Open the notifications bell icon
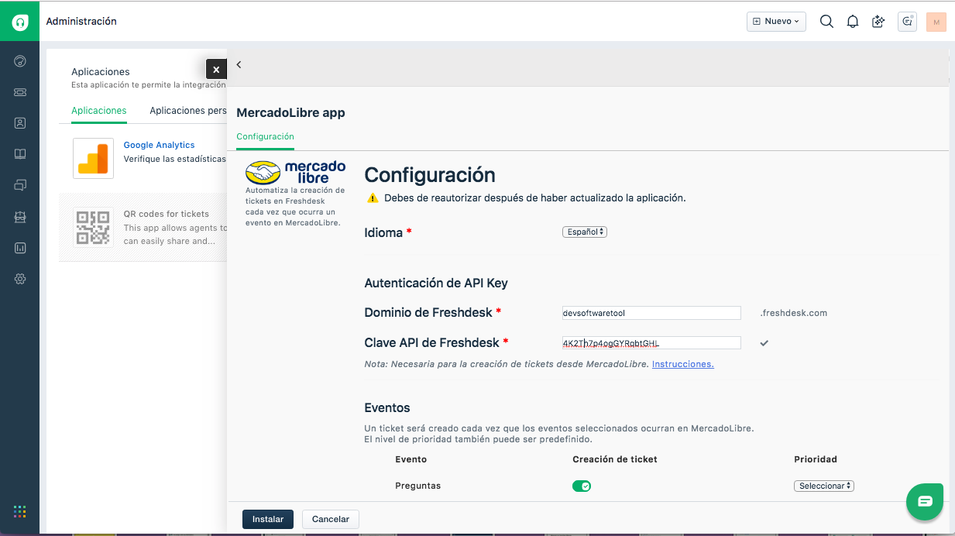The width and height of the screenshot is (955, 536). coord(853,22)
